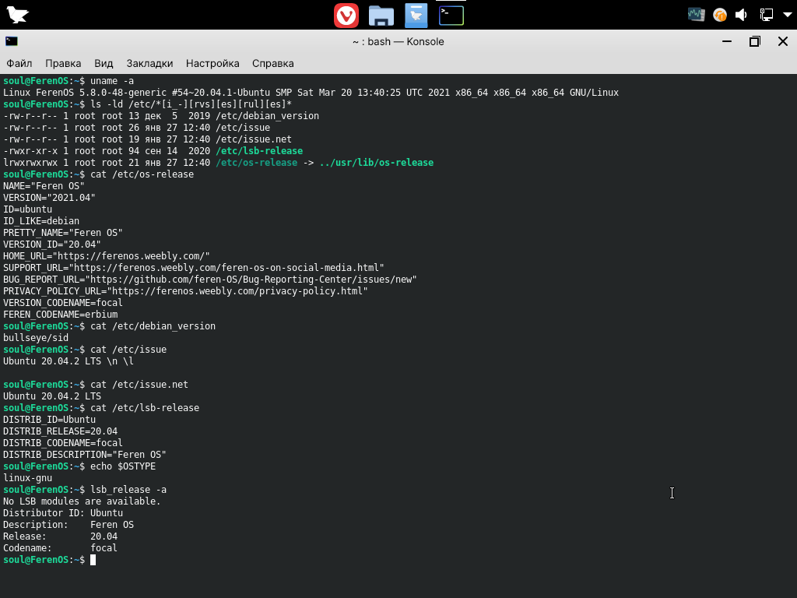Click the orange update notifier tray icon
The width and height of the screenshot is (797, 598).
(x=720, y=15)
